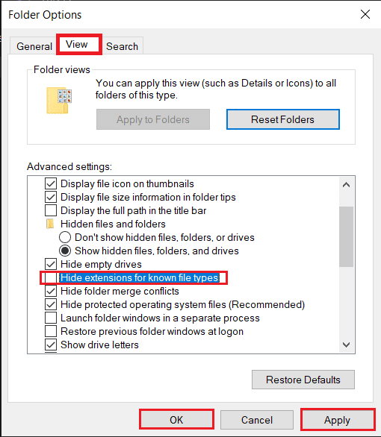Click the folder views icon
Viewport: 381px width, 437px height.
point(59,101)
